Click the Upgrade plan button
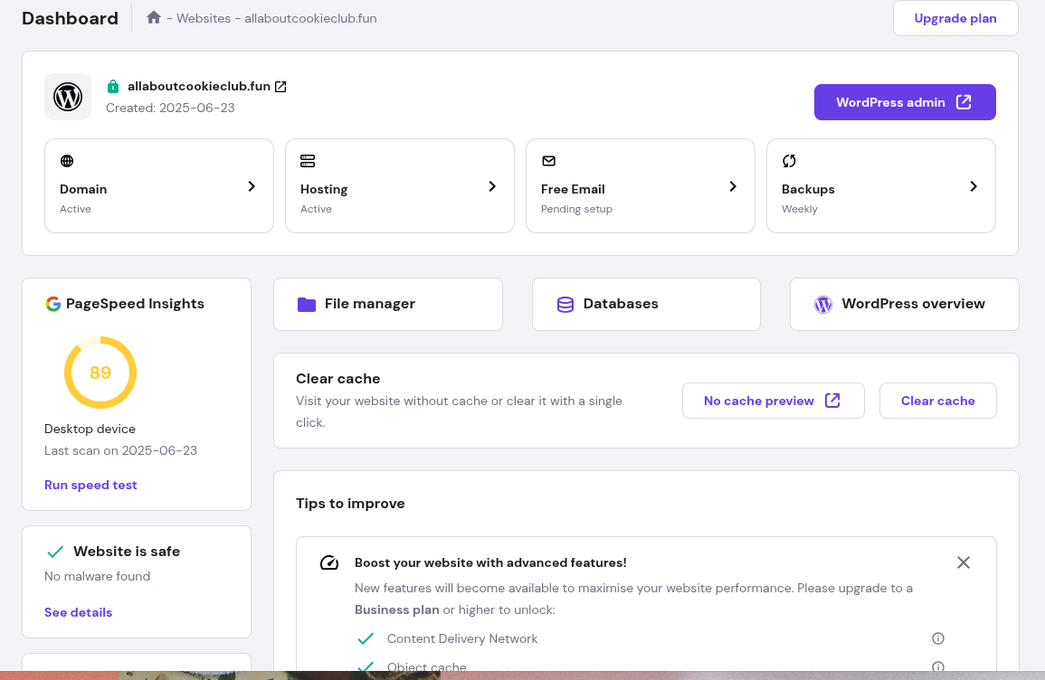This screenshot has width=1045, height=680. pyautogui.click(x=955, y=17)
